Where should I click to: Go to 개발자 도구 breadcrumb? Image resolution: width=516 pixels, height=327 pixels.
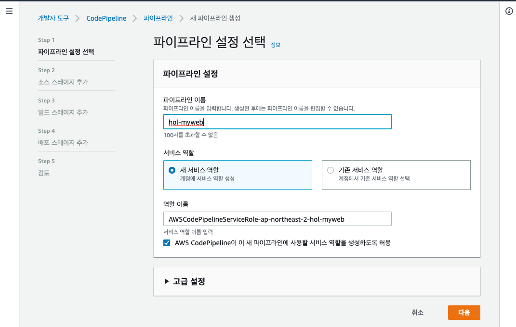(53, 18)
